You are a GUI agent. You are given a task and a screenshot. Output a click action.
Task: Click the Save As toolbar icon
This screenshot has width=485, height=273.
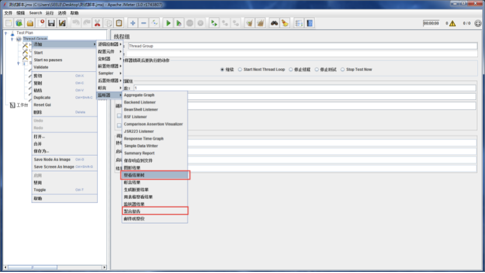62,23
